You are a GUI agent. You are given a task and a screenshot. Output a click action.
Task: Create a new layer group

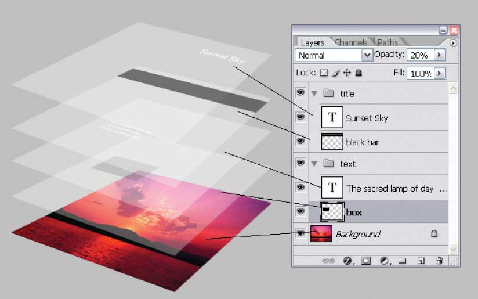tap(401, 261)
